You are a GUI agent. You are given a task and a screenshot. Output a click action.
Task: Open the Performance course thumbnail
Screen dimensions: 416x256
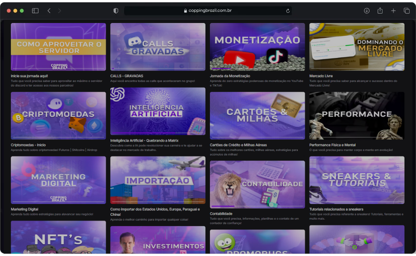(357, 115)
